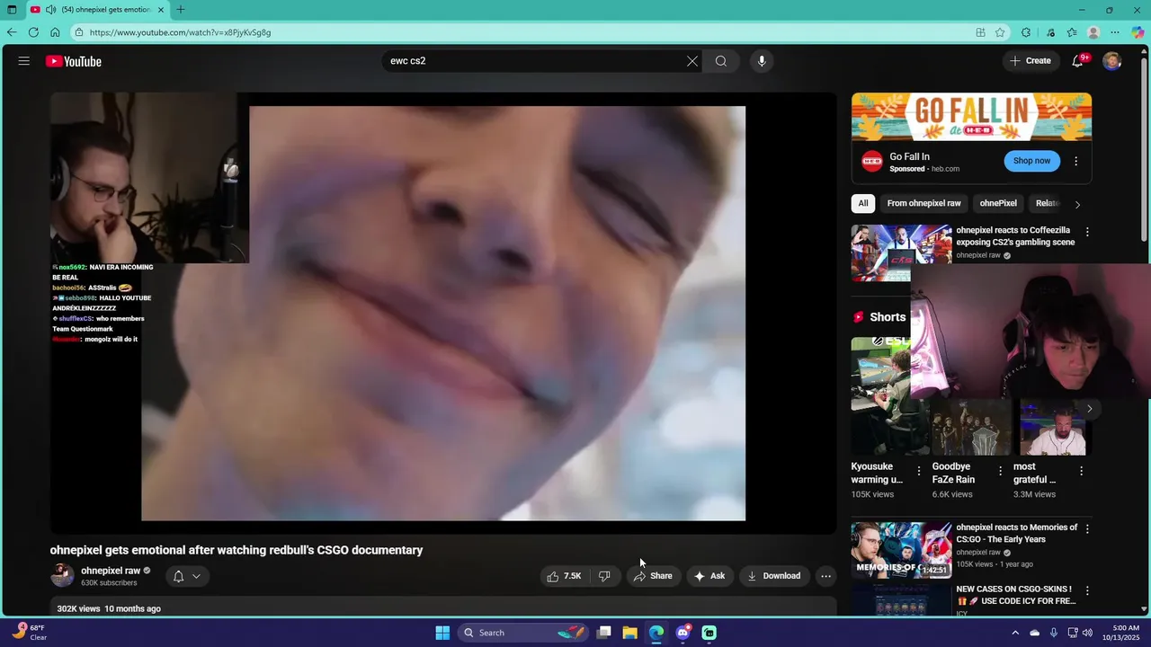Image resolution: width=1151 pixels, height=647 pixels.
Task: Like the video with 7.5K likes
Action: click(564, 576)
